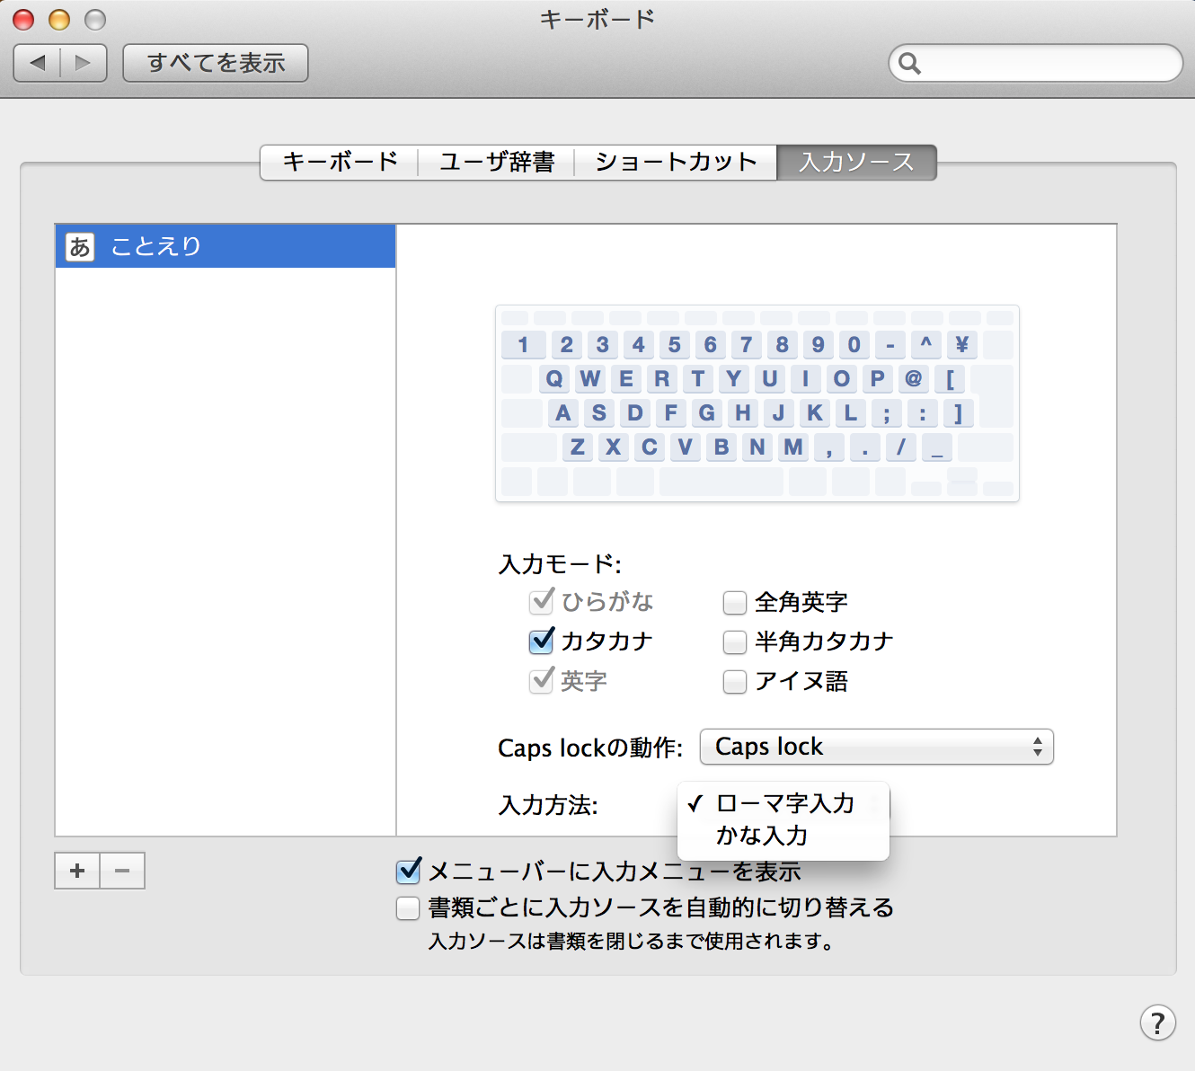This screenshot has height=1071, width=1195.
Task: Select かな入力 from the popup menu
Action: pyautogui.click(x=762, y=836)
